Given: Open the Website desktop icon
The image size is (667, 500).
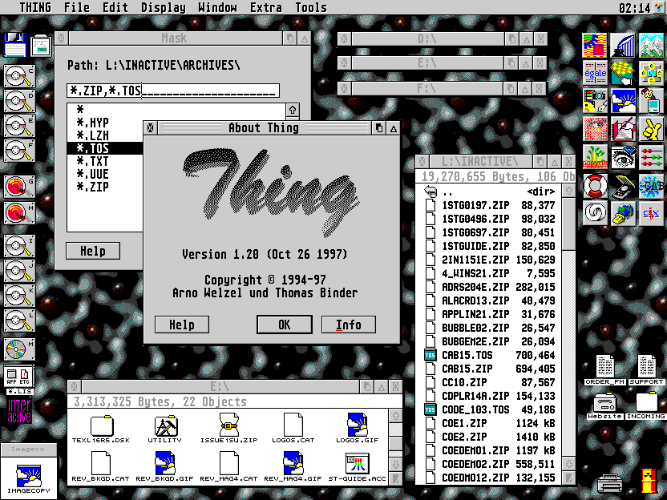Looking at the screenshot, I should pos(605,406).
